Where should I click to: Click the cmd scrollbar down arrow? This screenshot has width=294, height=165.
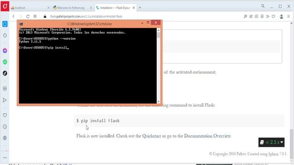(158, 101)
